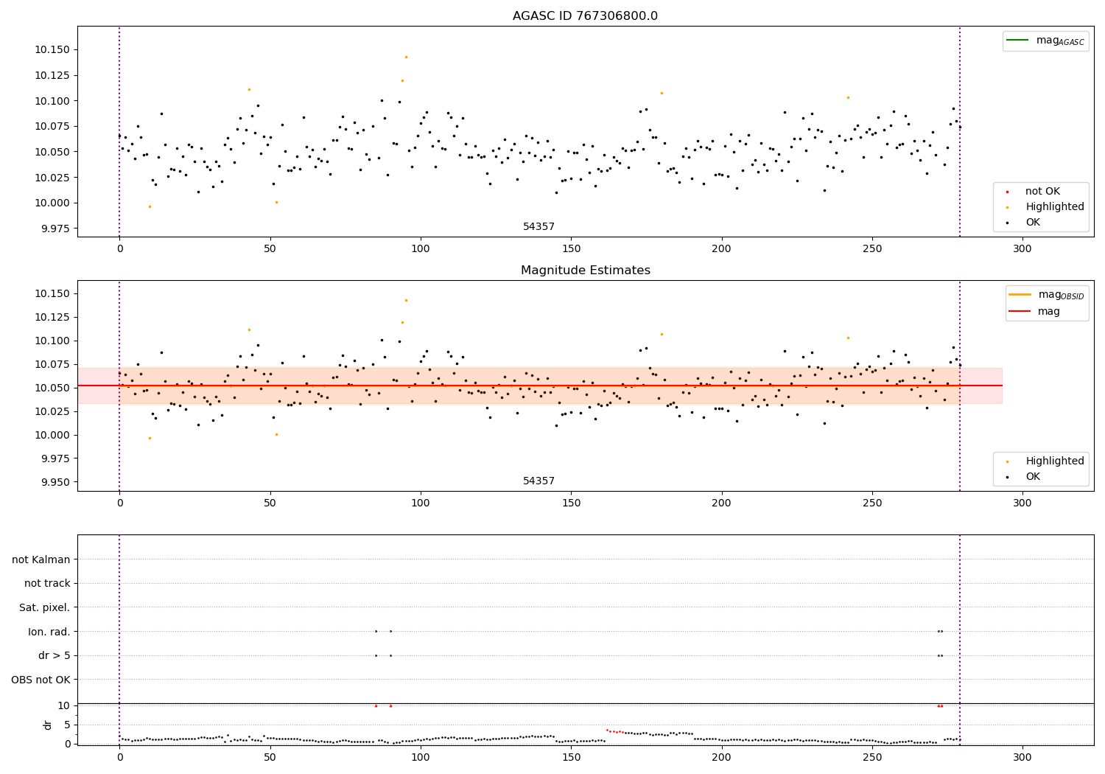Click the highest orange highlighted point in the top plot
Viewport: 1105px width, 774px height.
point(406,57)
